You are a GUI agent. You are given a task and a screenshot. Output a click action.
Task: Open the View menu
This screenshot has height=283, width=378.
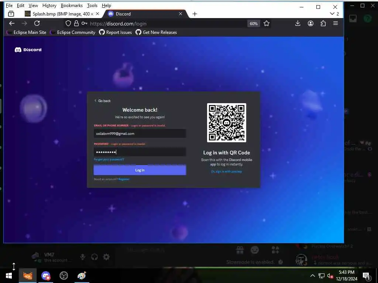pos(33,5)
